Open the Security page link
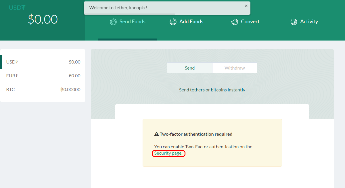The width and height of the screenshot is (345, 188). point(168,153)
